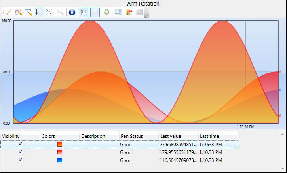Pause the live trend updating
The image size is (287, 173).
pyautogui.click(x=72, y=12)
